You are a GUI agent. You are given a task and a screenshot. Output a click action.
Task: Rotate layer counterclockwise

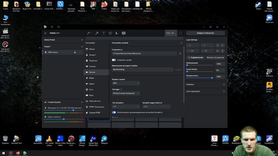(218, 45)
